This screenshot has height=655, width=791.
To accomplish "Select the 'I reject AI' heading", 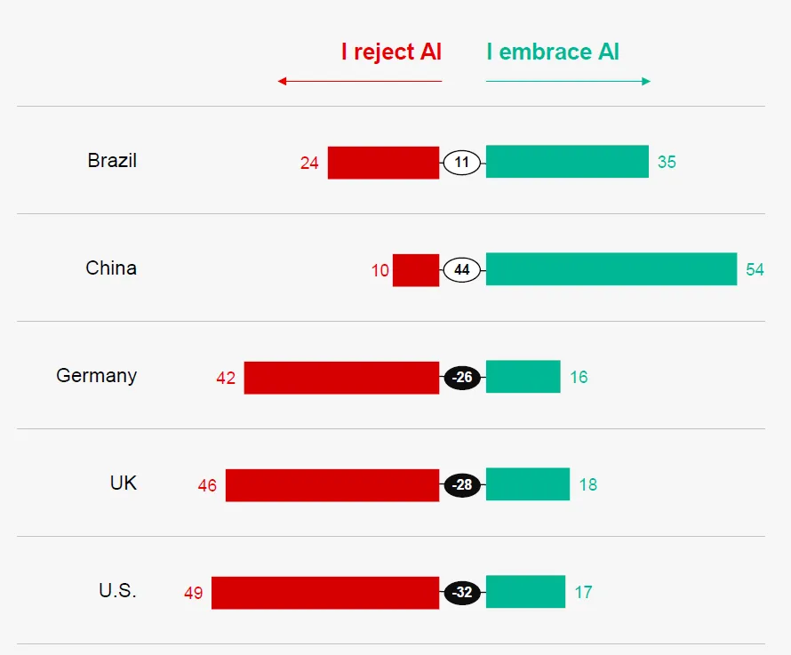I will [x=391, y=52].
